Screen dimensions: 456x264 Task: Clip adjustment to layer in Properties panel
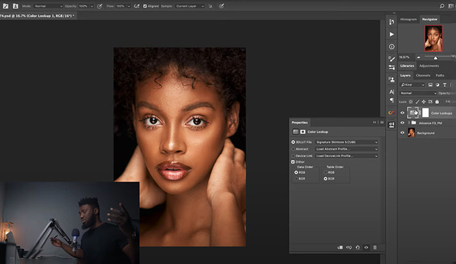[339, 248]
